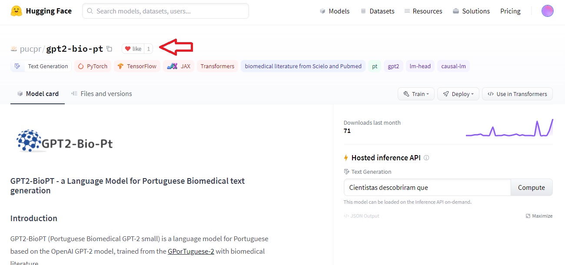The image size is (565, 265).
Task: Click the Maximize widget icon
Action: point(528,216)
